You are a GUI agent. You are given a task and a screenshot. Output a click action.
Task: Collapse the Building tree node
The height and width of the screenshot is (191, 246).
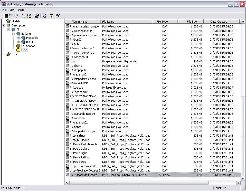pyautogui.click(x=14, y=34)
